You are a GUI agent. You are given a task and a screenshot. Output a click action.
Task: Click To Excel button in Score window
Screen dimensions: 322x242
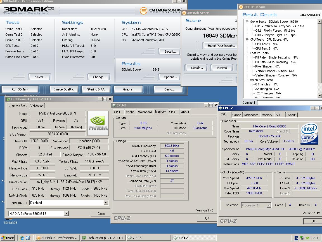click(x=222, y=68)
